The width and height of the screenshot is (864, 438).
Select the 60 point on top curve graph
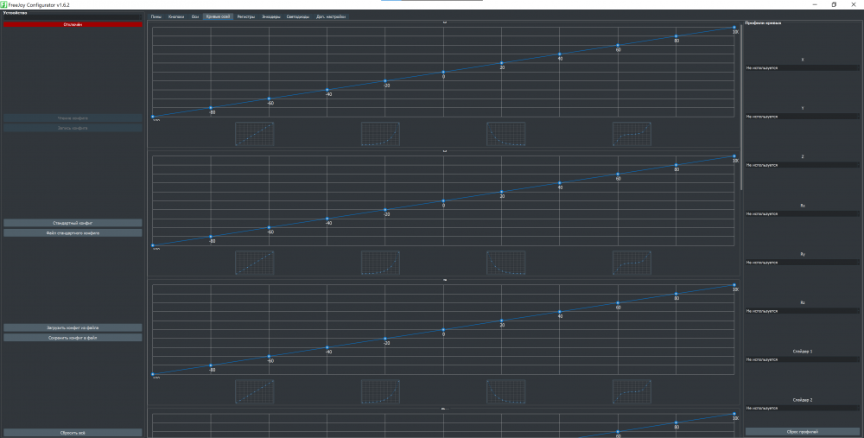pyautogui.click(x=618, y=45)
